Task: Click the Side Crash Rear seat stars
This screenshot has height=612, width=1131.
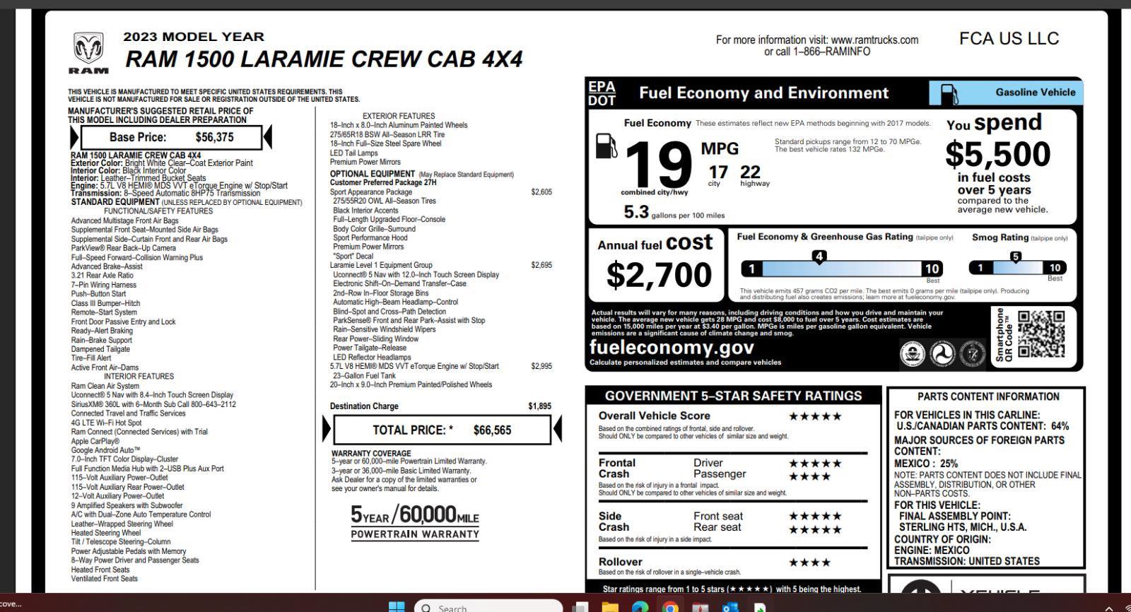Action: [815, 530]
